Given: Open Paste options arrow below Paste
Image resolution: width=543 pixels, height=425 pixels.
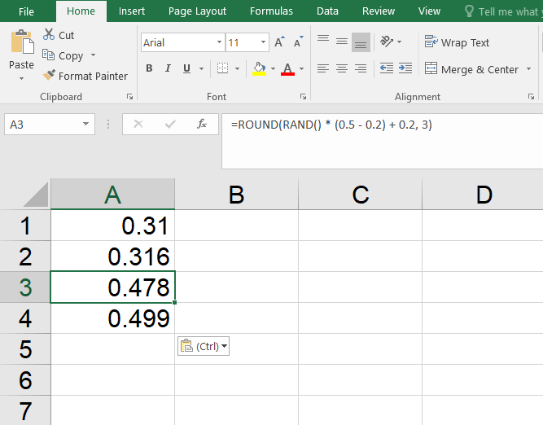Looking at the screenshot, I should [x=21, y=79].
